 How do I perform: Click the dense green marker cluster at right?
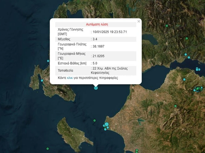point(198,89)
